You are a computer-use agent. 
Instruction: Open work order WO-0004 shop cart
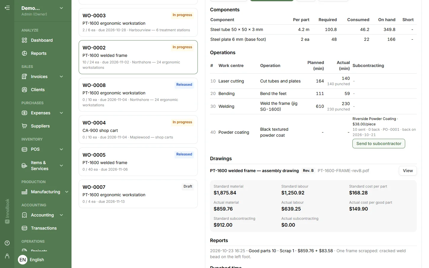click(x=138, y=130)
